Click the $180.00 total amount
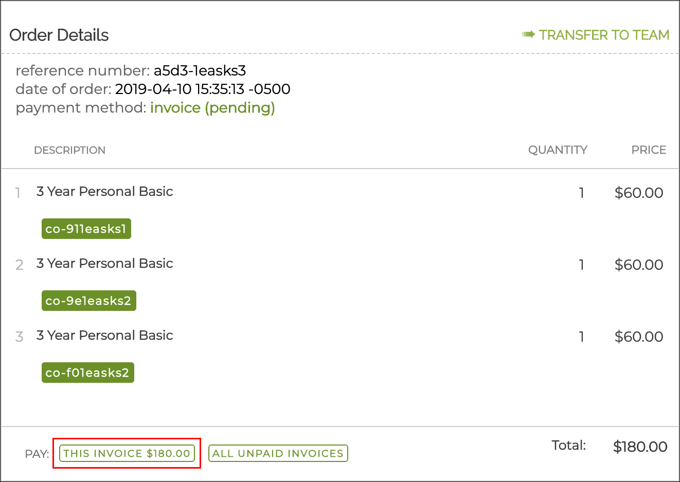Screen dimensions: 680x482 click(x=640, y=447)
